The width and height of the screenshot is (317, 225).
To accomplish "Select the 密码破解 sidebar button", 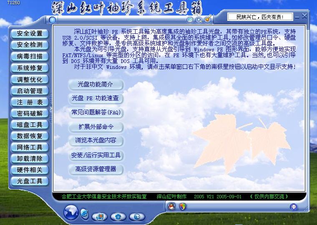I will click(x=30, y=114).
